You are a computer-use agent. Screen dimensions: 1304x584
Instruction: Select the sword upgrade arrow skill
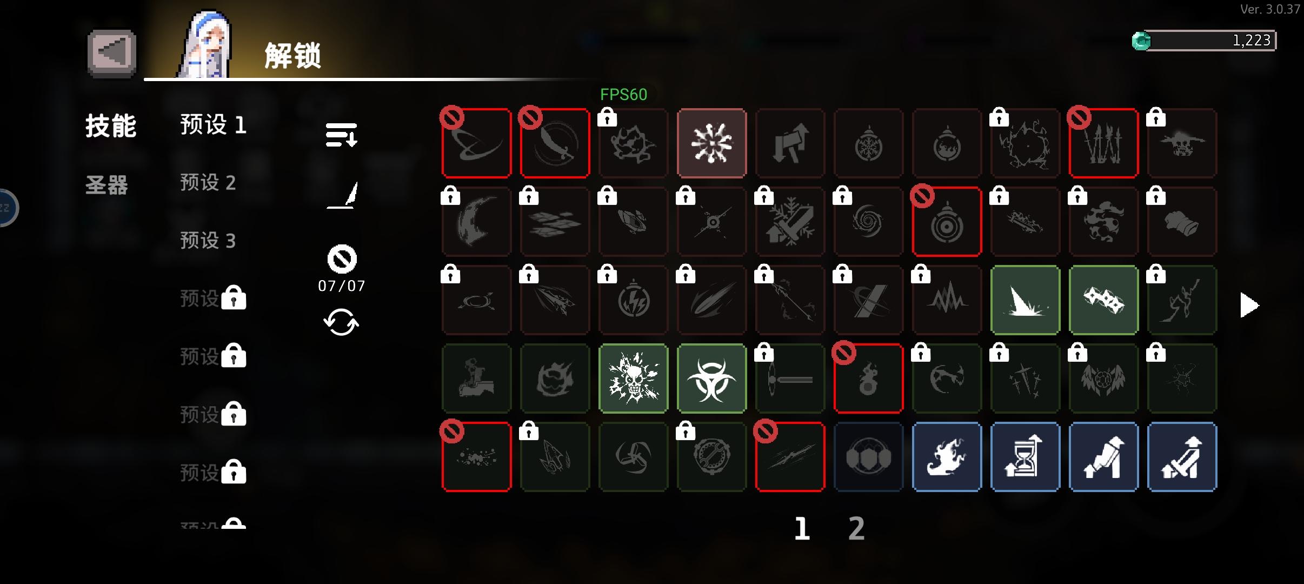tap(1182, 457)
